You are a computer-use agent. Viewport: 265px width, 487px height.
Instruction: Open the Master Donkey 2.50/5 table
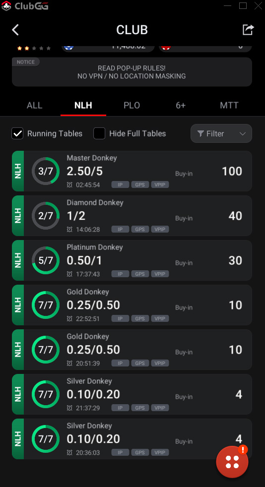tap(132, 171)
